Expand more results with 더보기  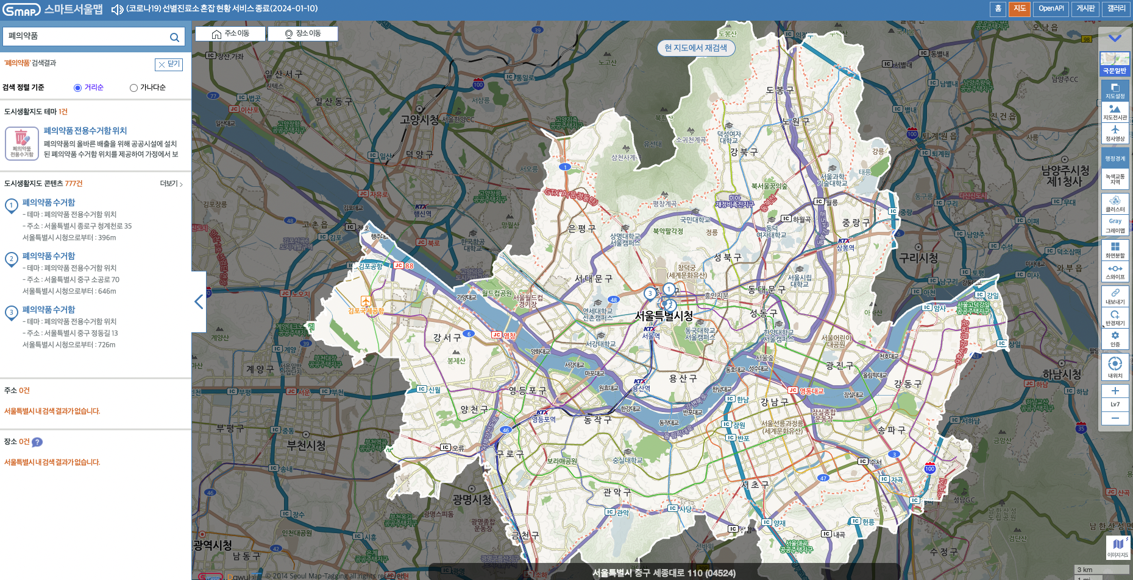click(x=171, y=184)
